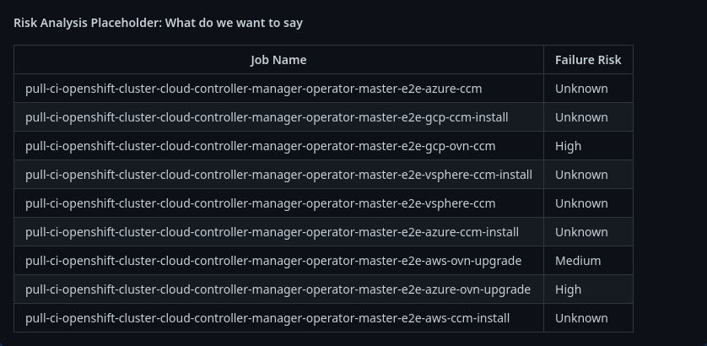Select the e2e-azure-ccm-install job name

(x=272, y=232)
